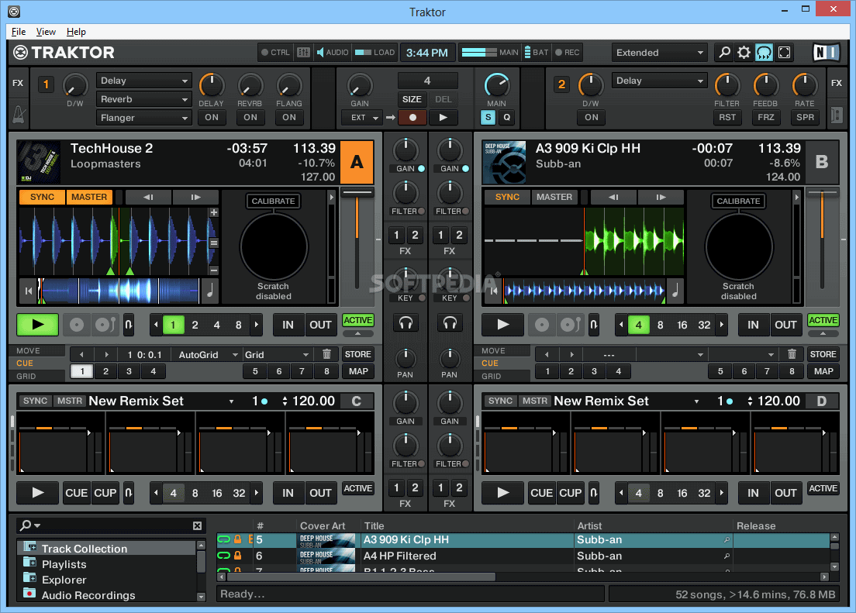
Task: Select Deck A MOVE panel tab
Action: [x=37, y=350]
